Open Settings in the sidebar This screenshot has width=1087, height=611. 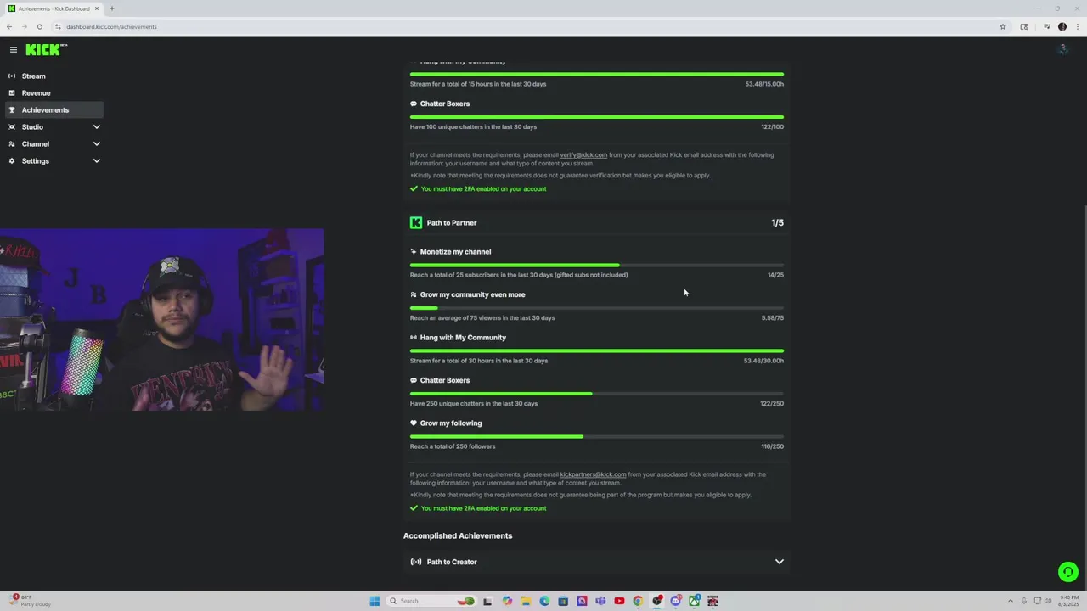pos(54,161)
